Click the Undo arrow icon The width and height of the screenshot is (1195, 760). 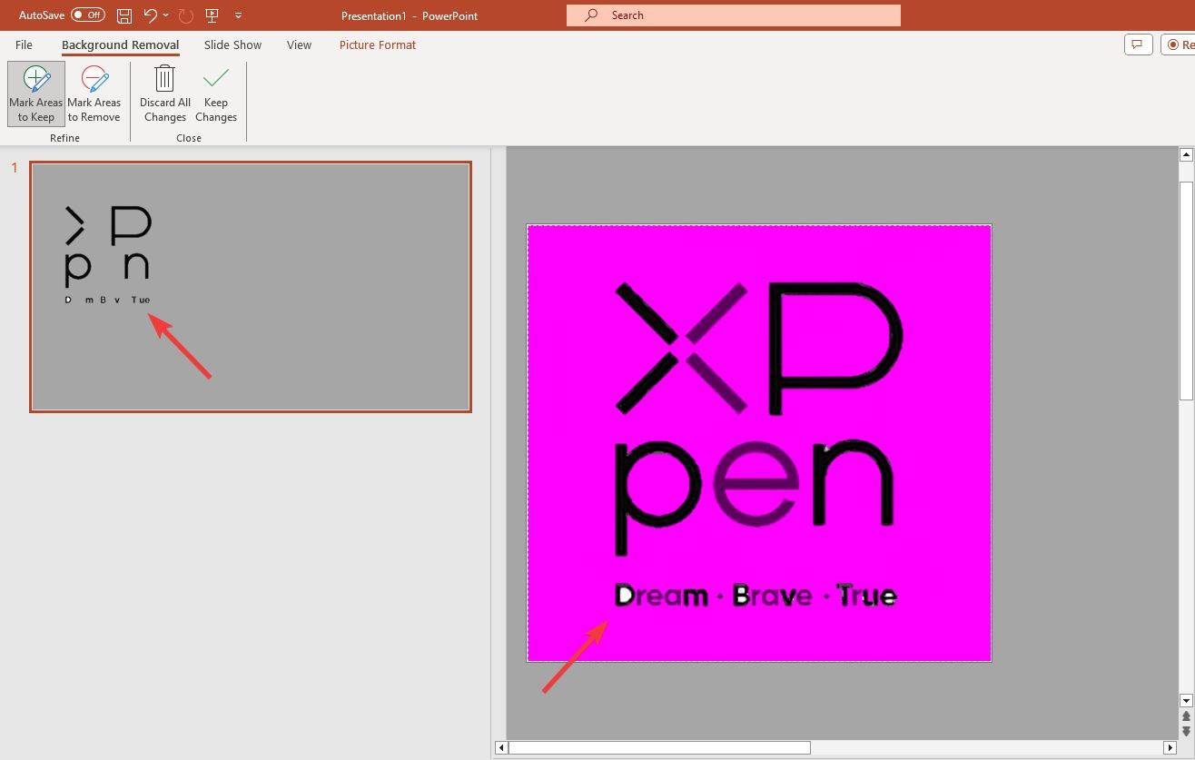(x=150, y=15)
